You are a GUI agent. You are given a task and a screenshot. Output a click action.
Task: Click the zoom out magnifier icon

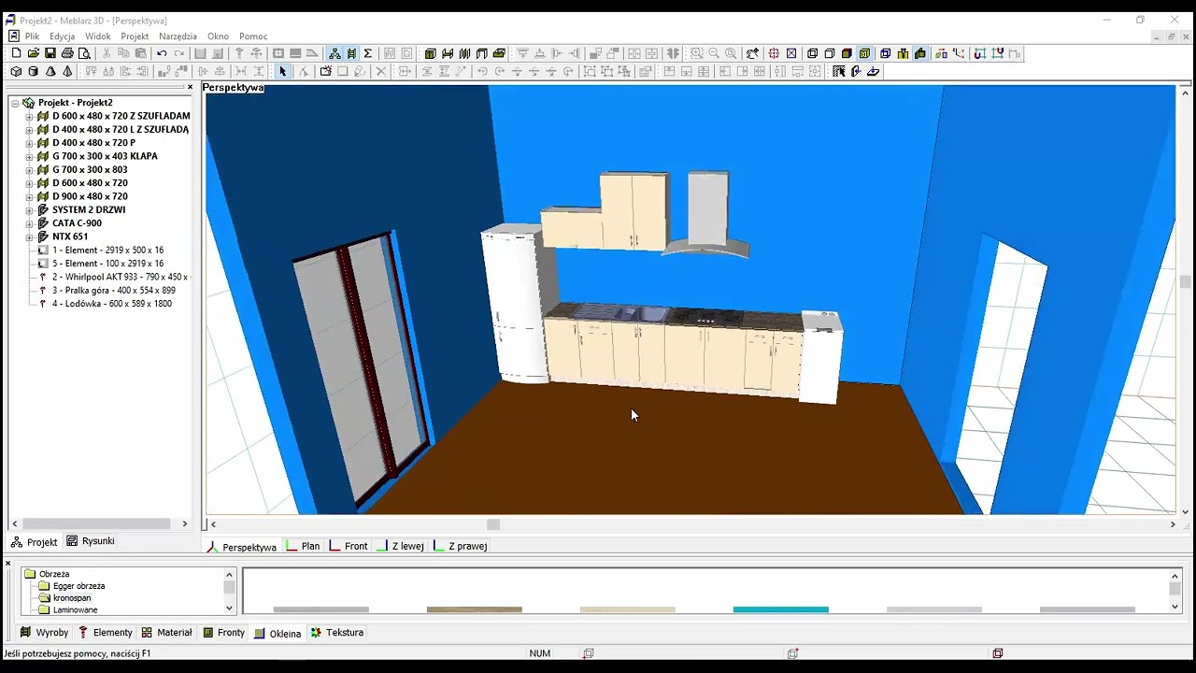point(714,53)
